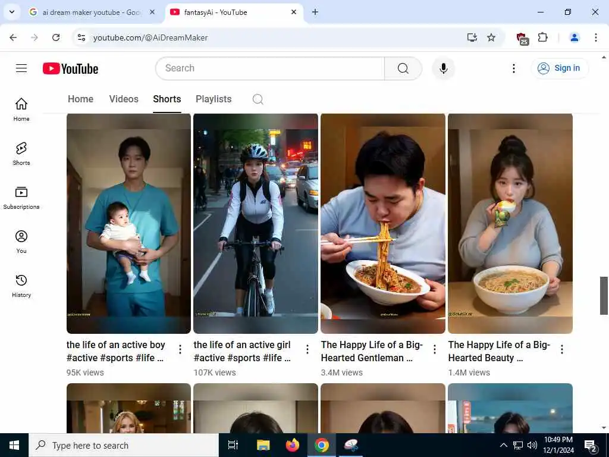The image size is (609, 457).
Task: Open the YouTube hamburger guide menu
Action: (x=21, y=68)
